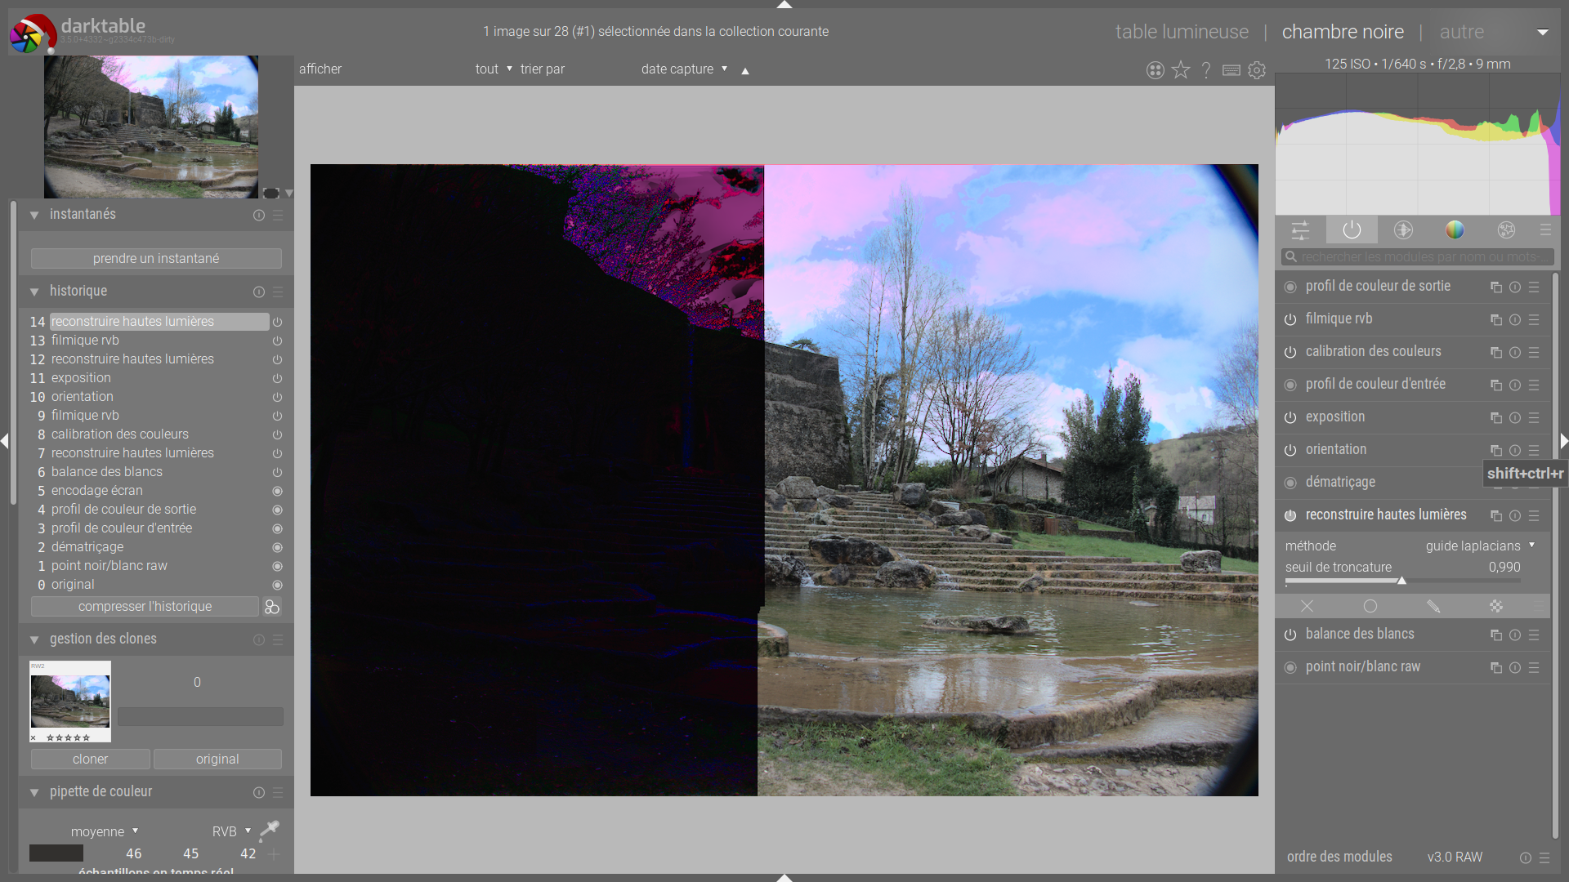Open the date capture sort dropdown
1569x882 pixels.
(x=684, y=69)
